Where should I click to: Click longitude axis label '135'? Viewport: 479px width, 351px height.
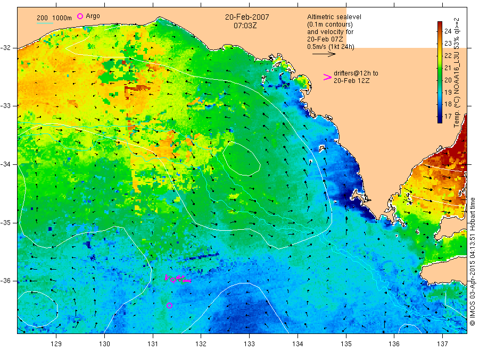point(346,344)
